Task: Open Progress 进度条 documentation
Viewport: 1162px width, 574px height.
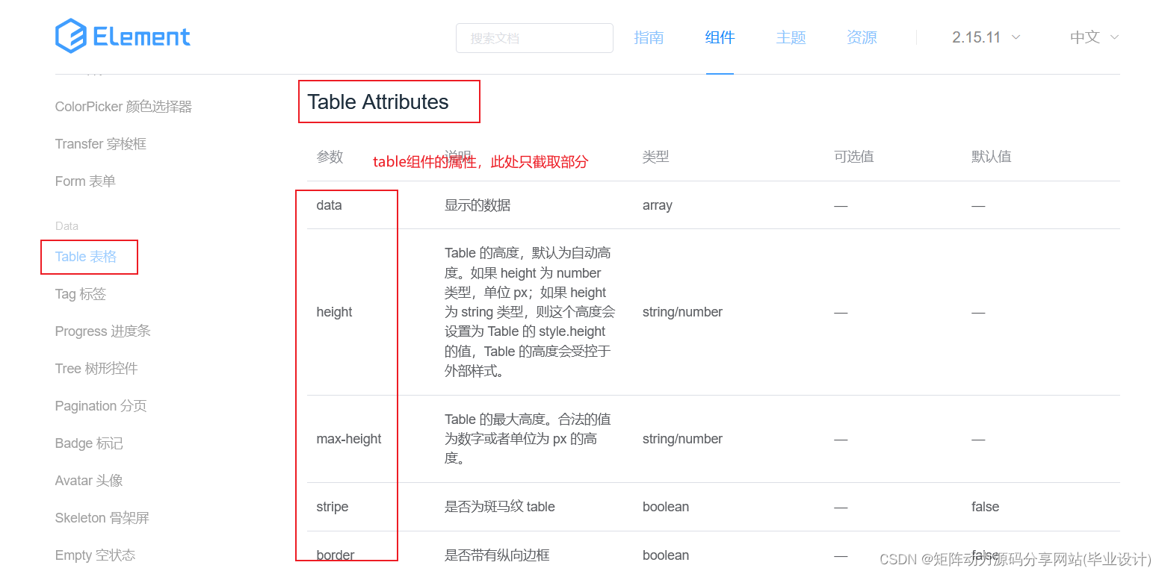Action: tap(102, 331)
